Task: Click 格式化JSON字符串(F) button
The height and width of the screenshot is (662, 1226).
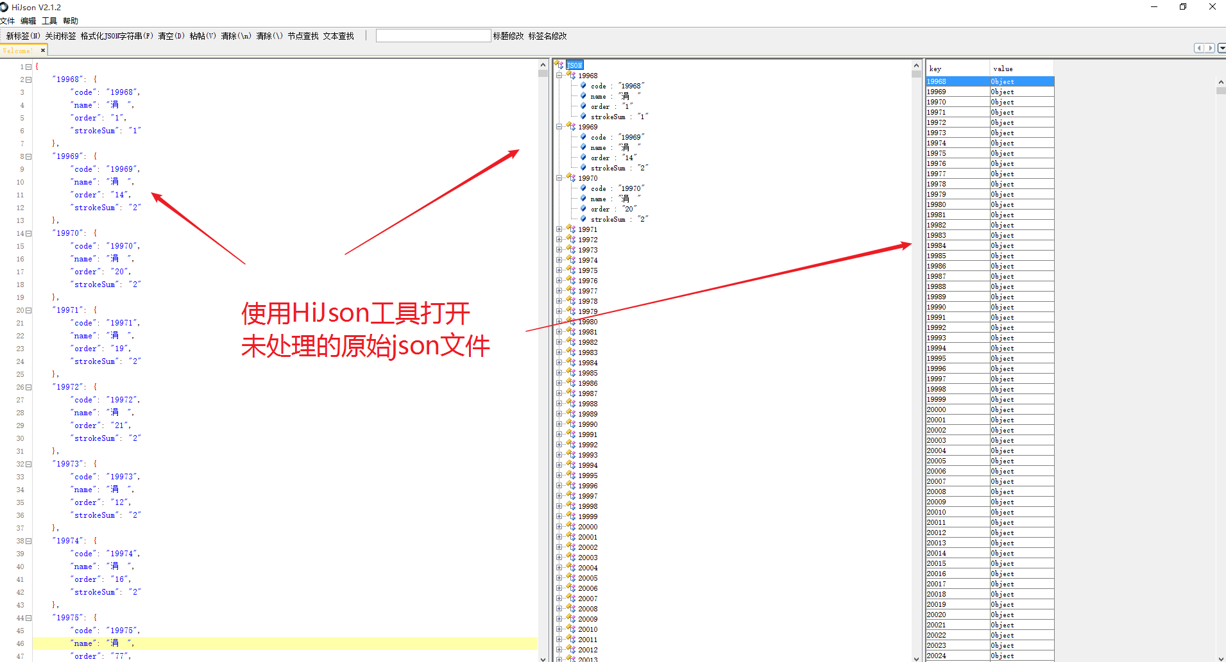Action: [117, 36]
